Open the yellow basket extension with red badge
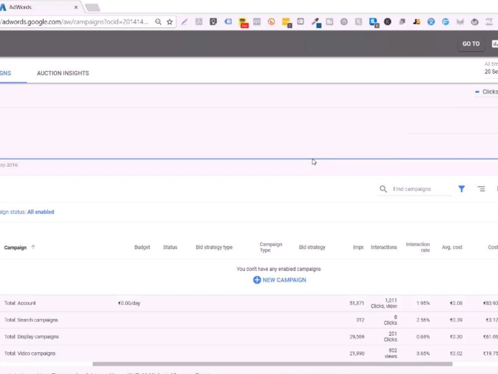Image resolution: width=498 pixels, height=374 pixels. click(243, 22)
